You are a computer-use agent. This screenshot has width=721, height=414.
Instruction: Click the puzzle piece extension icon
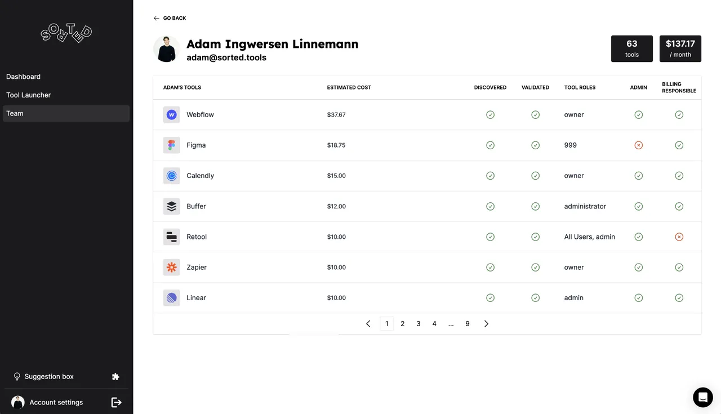[x=115, y=376]
